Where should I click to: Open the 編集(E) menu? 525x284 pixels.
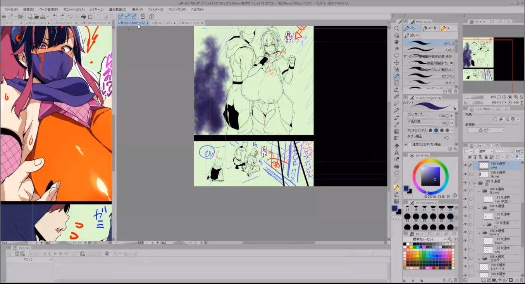[x=29, y=9]
